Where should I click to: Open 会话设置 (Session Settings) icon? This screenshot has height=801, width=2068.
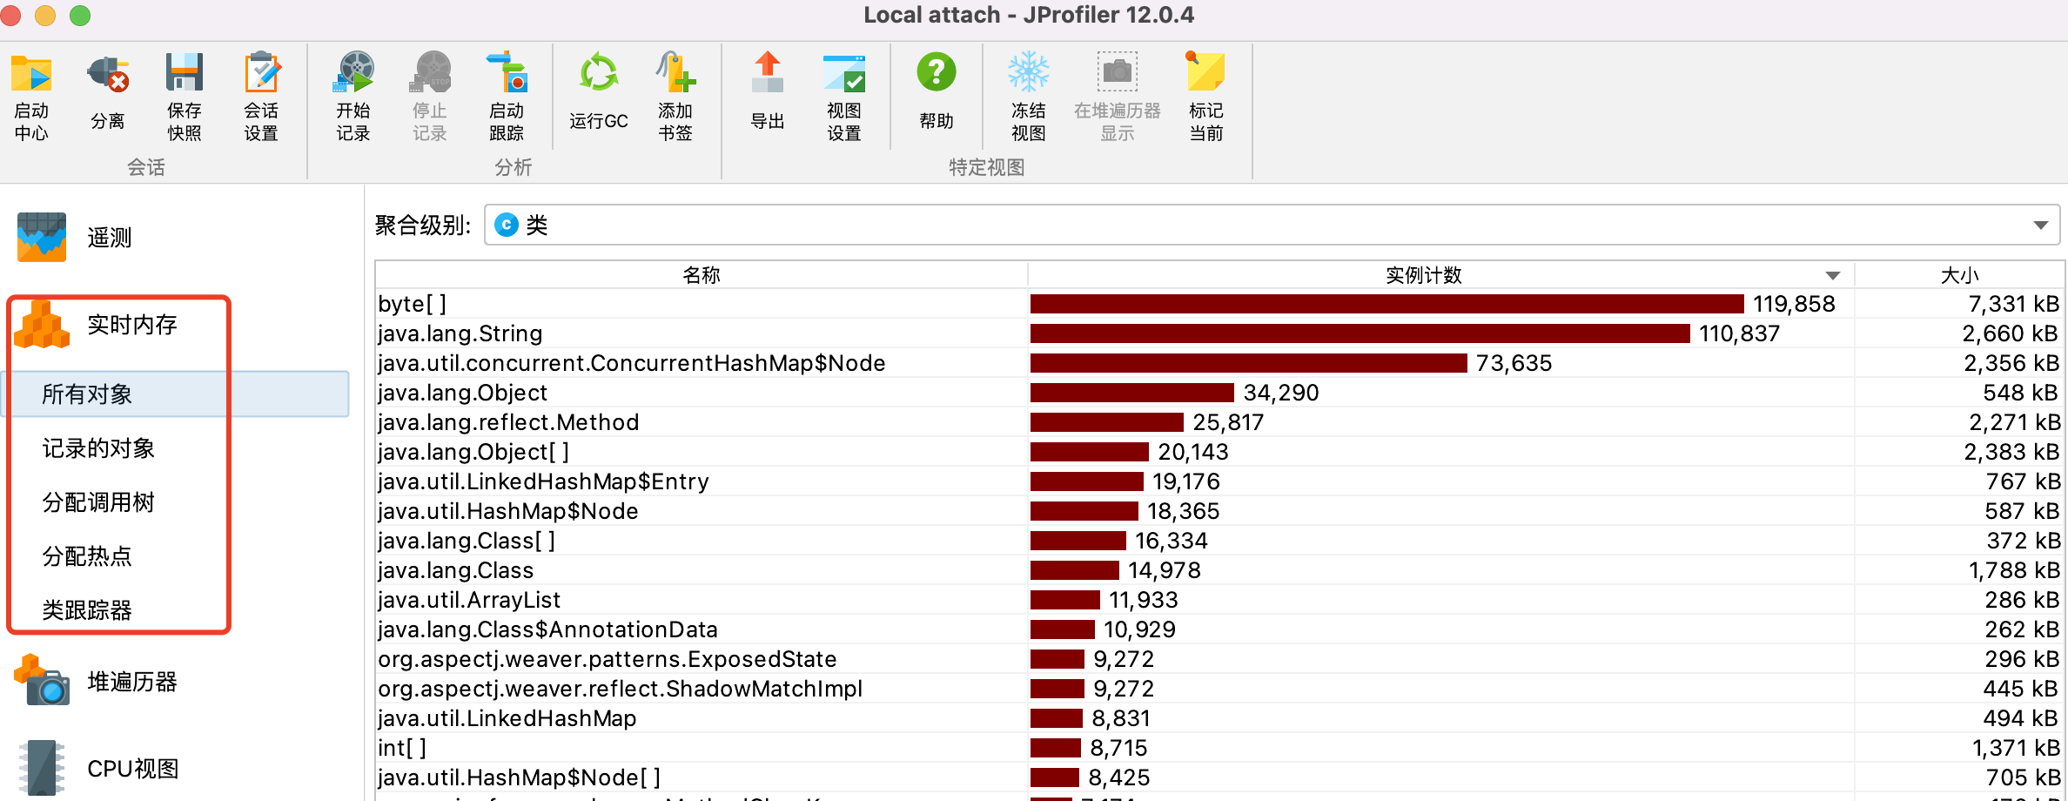coord(261,72)
